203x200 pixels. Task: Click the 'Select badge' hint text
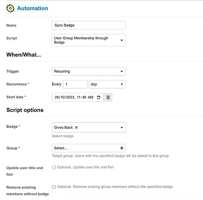click(63, 136)
